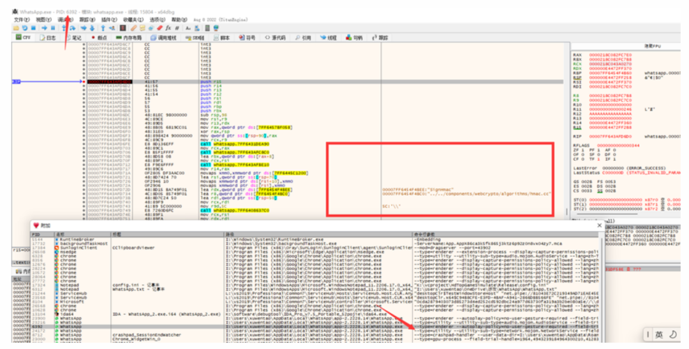Image resolution: width=689 pixels, height=349 pixels.
Task: Click the RIP register value
Action: click(611, 137)
